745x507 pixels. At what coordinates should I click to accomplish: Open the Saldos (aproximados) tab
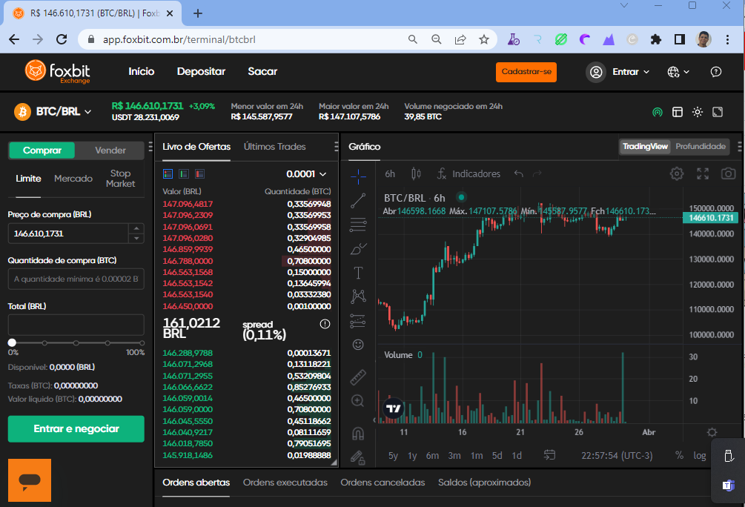click(x=484, y=483)
